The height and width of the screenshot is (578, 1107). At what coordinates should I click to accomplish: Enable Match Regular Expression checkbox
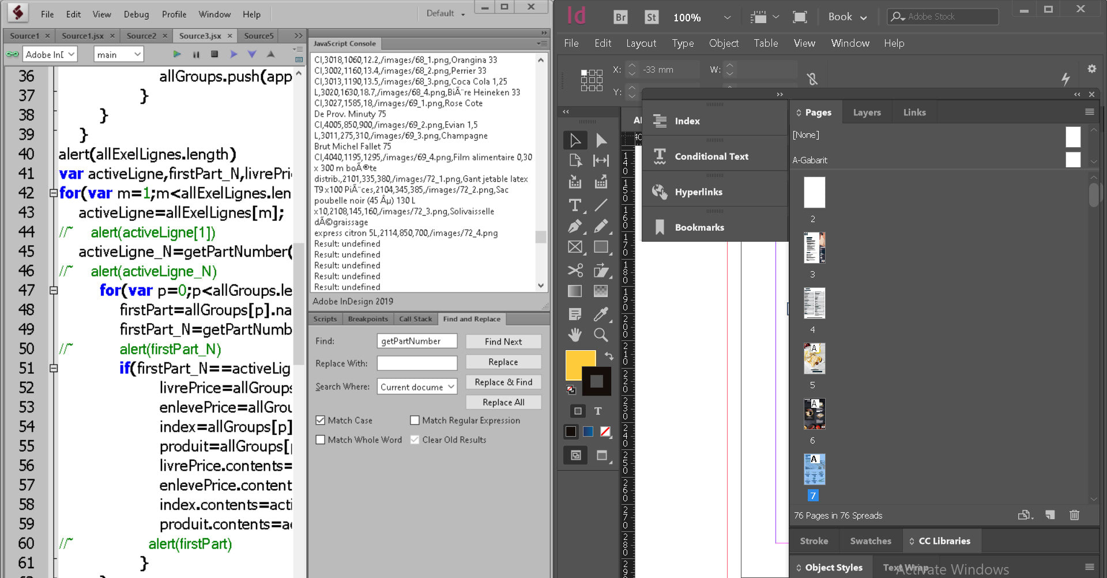[x=415, y=421]
